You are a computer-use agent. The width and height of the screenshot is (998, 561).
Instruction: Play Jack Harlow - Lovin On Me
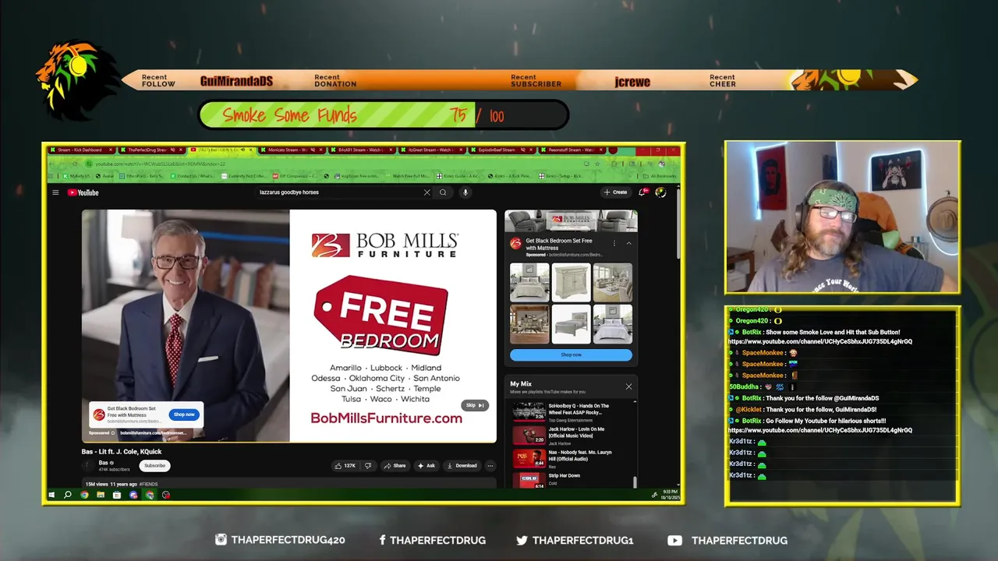[572, 435]
